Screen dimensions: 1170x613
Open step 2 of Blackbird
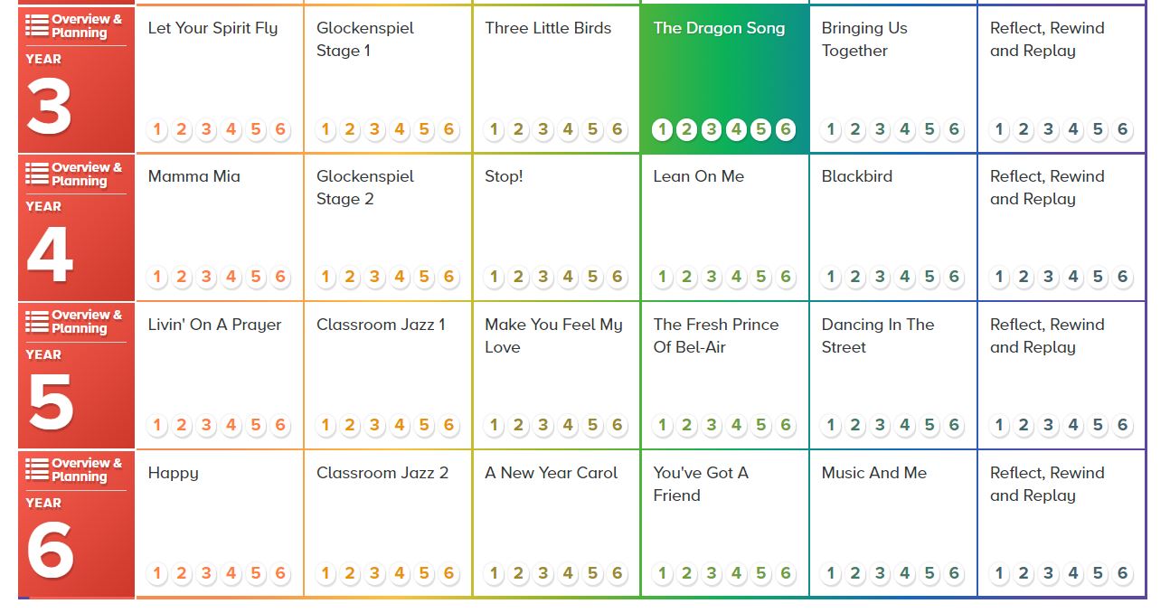tap(855, 277)
